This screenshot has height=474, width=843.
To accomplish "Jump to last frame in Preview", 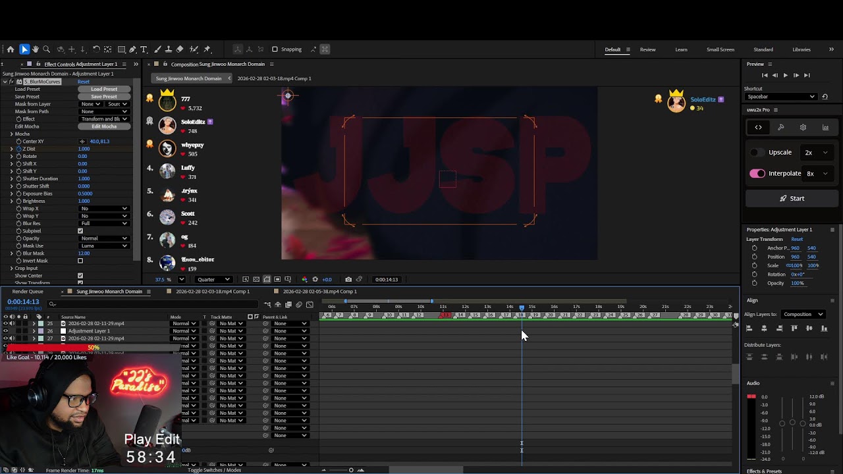I will pos(807,76).
